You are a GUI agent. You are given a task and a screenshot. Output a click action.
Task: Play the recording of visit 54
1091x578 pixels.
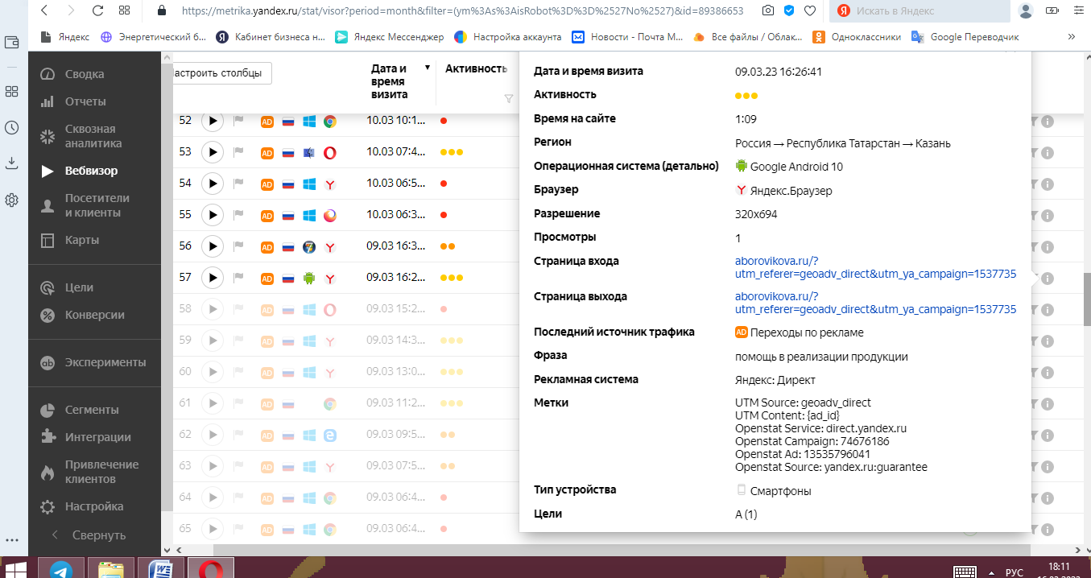(212, 184)
